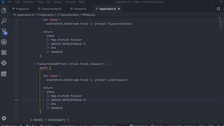Click the VS Code logo in title bar
The width and height of the screenshot is (224, 126).
click(x=2, y=2)
